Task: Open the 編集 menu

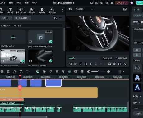Action: (x=11, y=3)
